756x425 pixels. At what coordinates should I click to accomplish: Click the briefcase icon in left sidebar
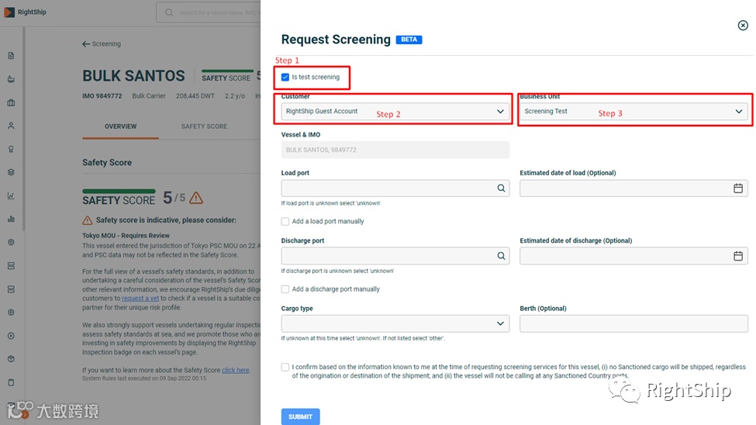point(11,102)
